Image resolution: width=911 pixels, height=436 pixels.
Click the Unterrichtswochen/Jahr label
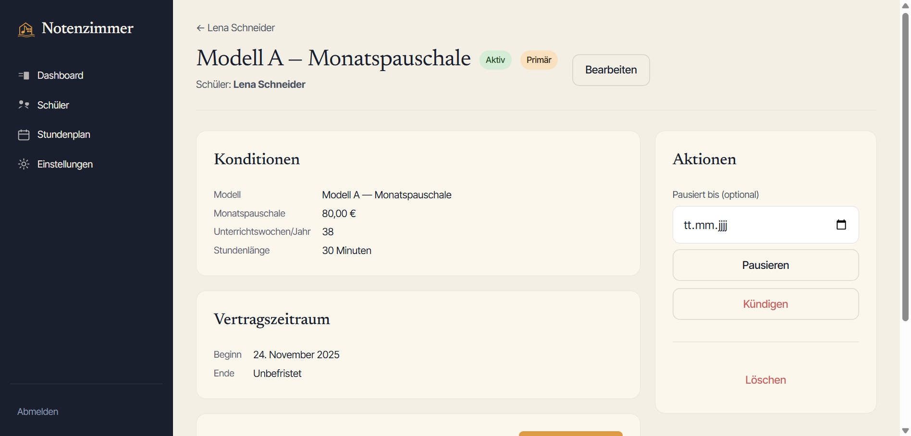(x=262, y=231)
